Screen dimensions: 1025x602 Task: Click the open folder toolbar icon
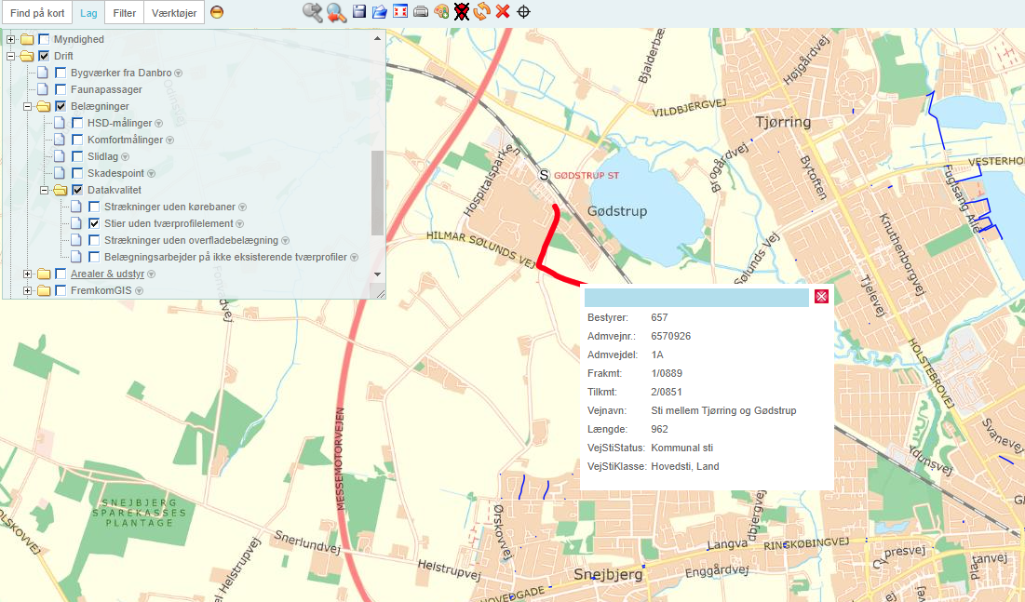(x=380, y=11)
